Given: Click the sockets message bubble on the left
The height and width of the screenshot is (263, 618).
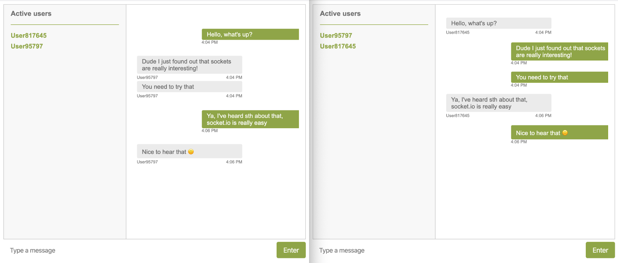Looking at the screenshot, I should point(189,65).
